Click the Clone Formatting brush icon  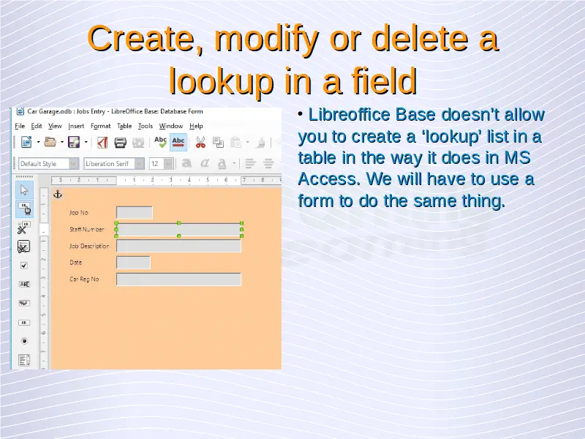(x=262, y=142)
